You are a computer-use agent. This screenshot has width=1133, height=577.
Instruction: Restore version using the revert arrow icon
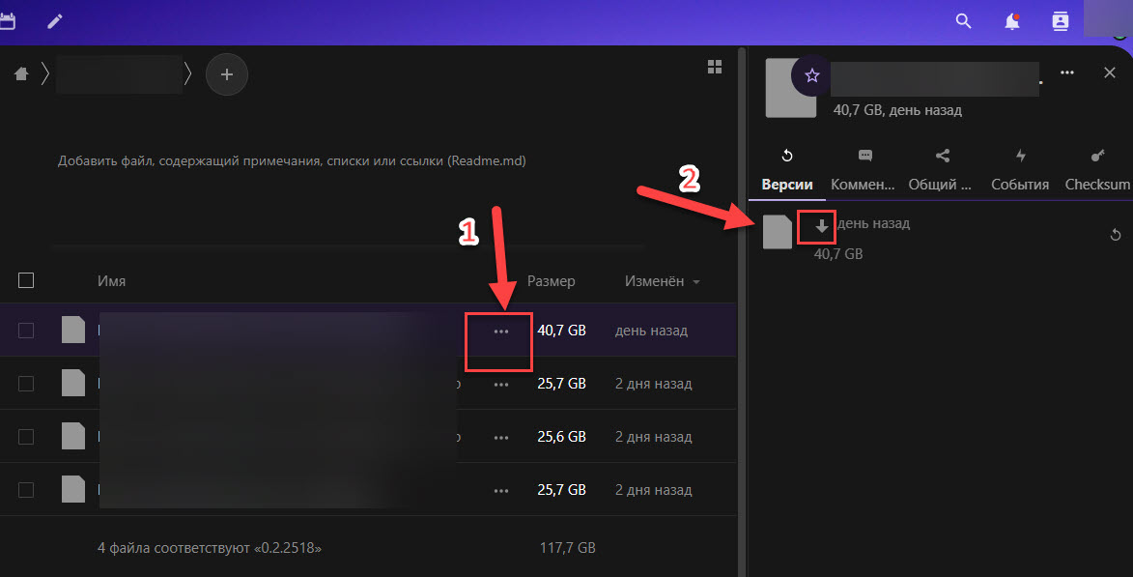[1115, 235]
